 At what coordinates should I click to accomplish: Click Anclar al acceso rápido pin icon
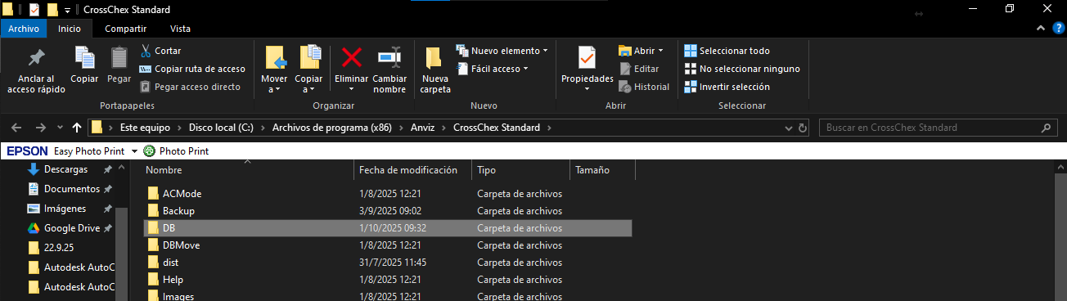point(36,57)
